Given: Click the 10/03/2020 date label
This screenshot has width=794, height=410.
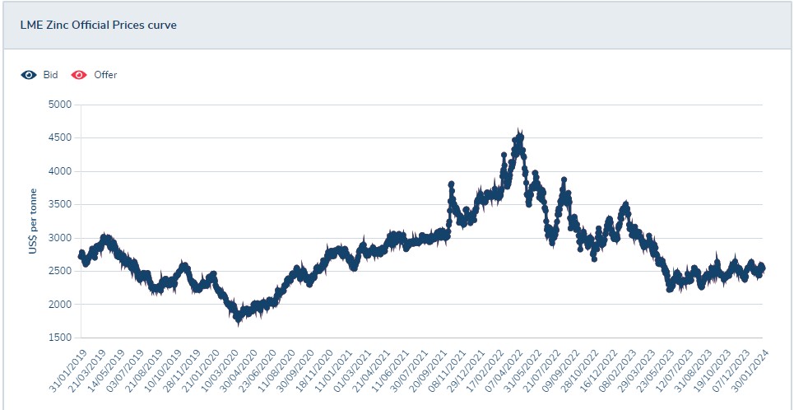Looking at the screenshot, I should point(220,370).
